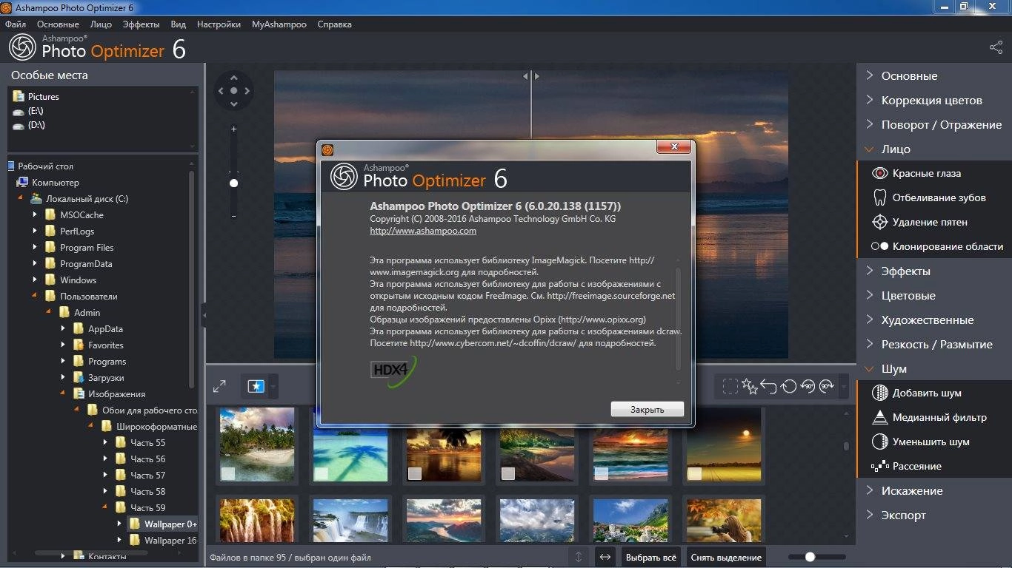Click the share icon in the header
The image size is (1012, 568).
point(996,47)
